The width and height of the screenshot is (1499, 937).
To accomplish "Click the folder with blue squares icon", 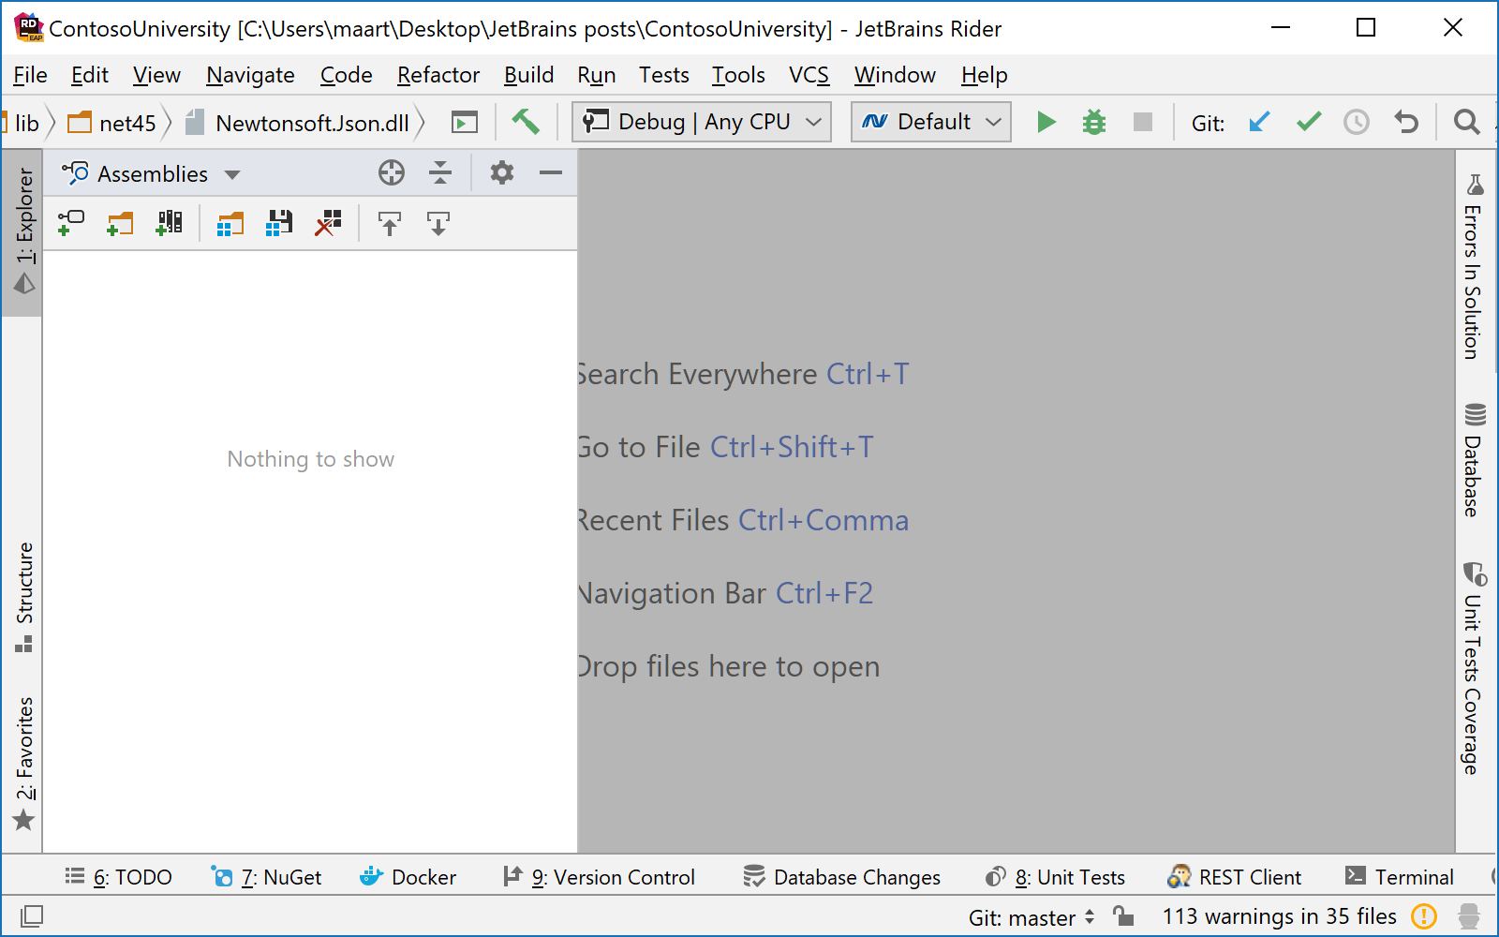I will [230, 223].
